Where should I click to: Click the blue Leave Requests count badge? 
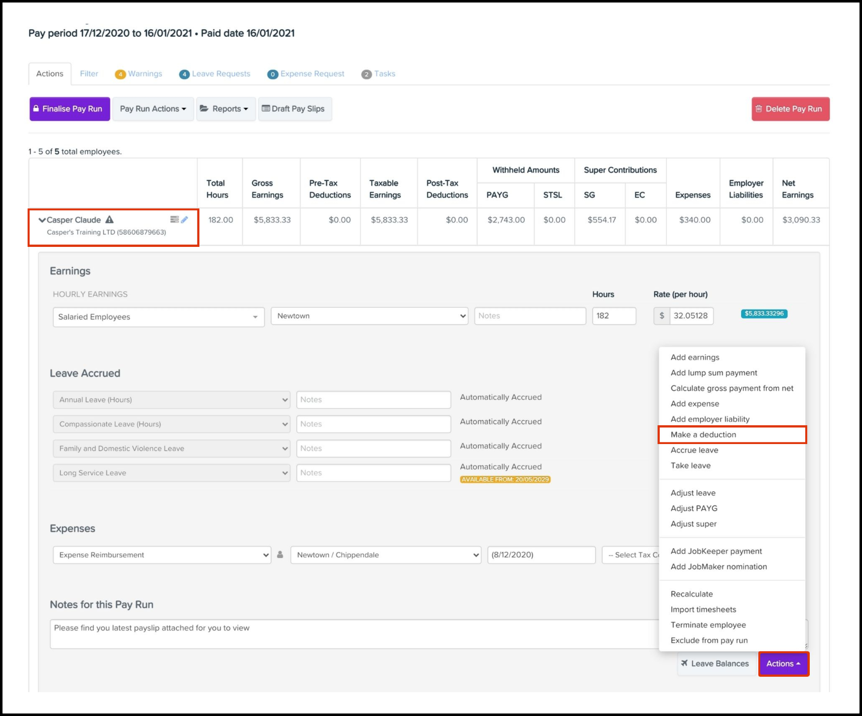coord(184,74)
